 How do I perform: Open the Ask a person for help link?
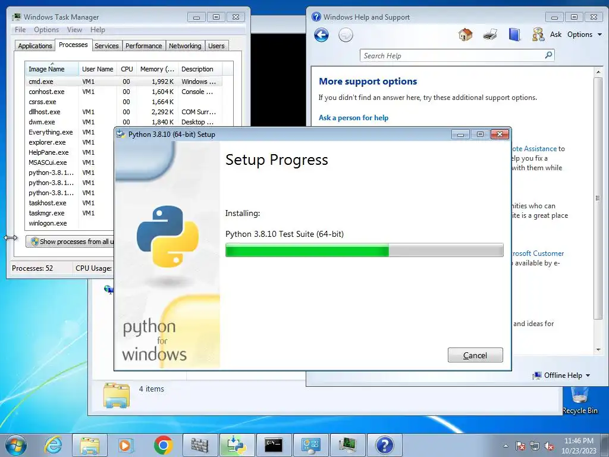coord(353,117)
